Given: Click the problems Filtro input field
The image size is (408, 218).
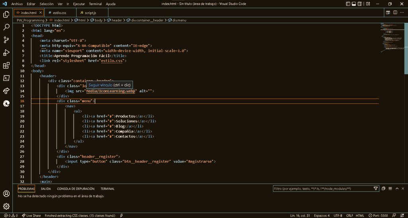Looking at the screenshot, I should (x=323, y=189).
